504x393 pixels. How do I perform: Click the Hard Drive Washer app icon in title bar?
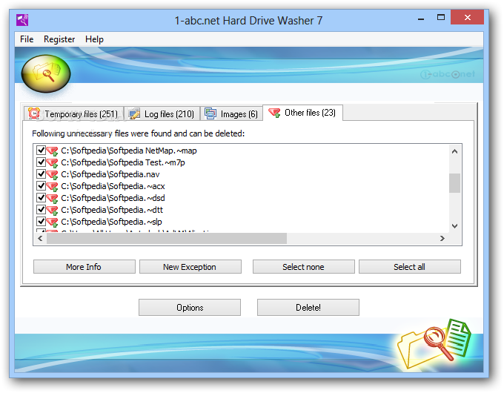[x=22, y=20]
